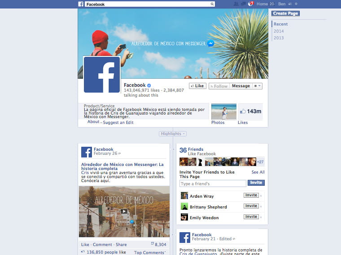Click the Create Page button

coord(285,13)
